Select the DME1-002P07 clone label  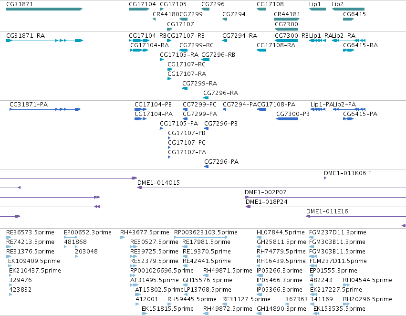point(266,192)
